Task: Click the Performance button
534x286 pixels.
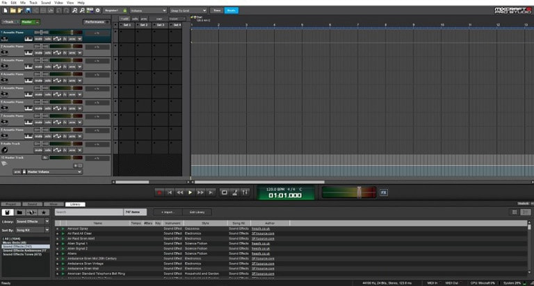Action: 95,22
